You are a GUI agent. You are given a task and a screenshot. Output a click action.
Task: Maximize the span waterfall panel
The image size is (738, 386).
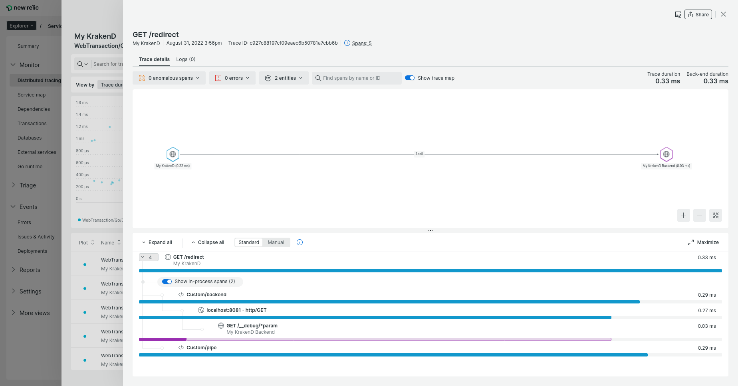pos(703,242)
